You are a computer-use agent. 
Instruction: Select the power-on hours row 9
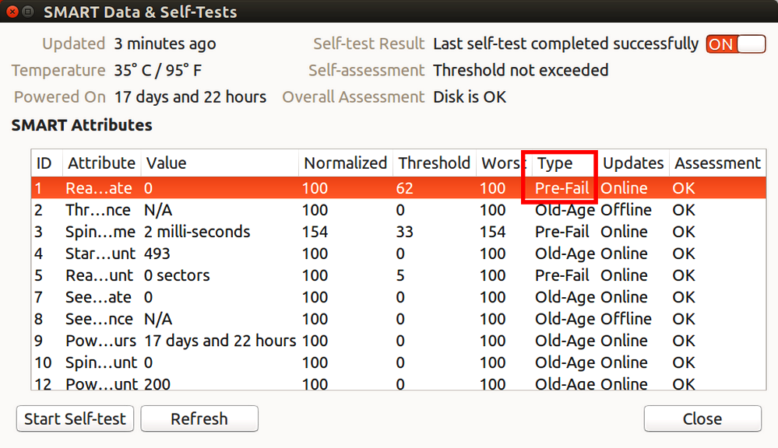pyautogui.click(x=399, y=341)
